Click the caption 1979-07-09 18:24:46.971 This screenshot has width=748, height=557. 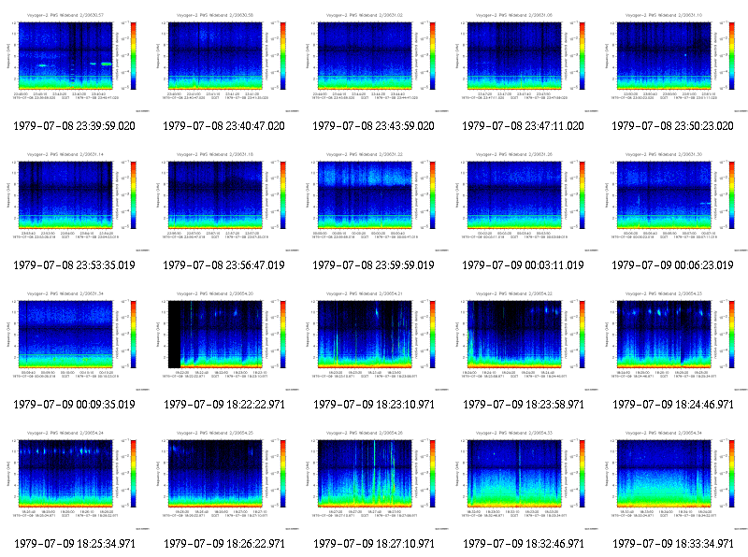coord(673,405)
